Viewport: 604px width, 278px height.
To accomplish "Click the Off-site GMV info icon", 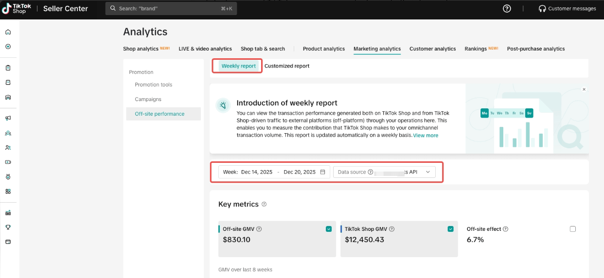I will pyautogui.click(x=259, y=229).
